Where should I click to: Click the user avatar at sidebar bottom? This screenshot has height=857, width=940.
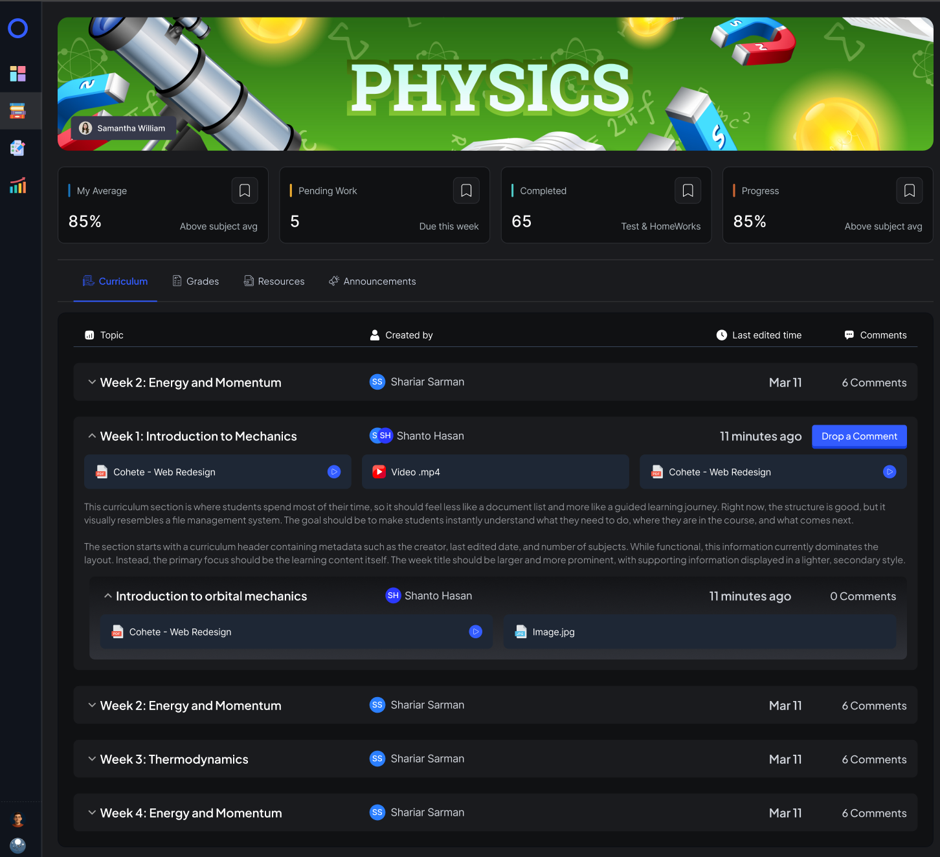pos(18,819)
